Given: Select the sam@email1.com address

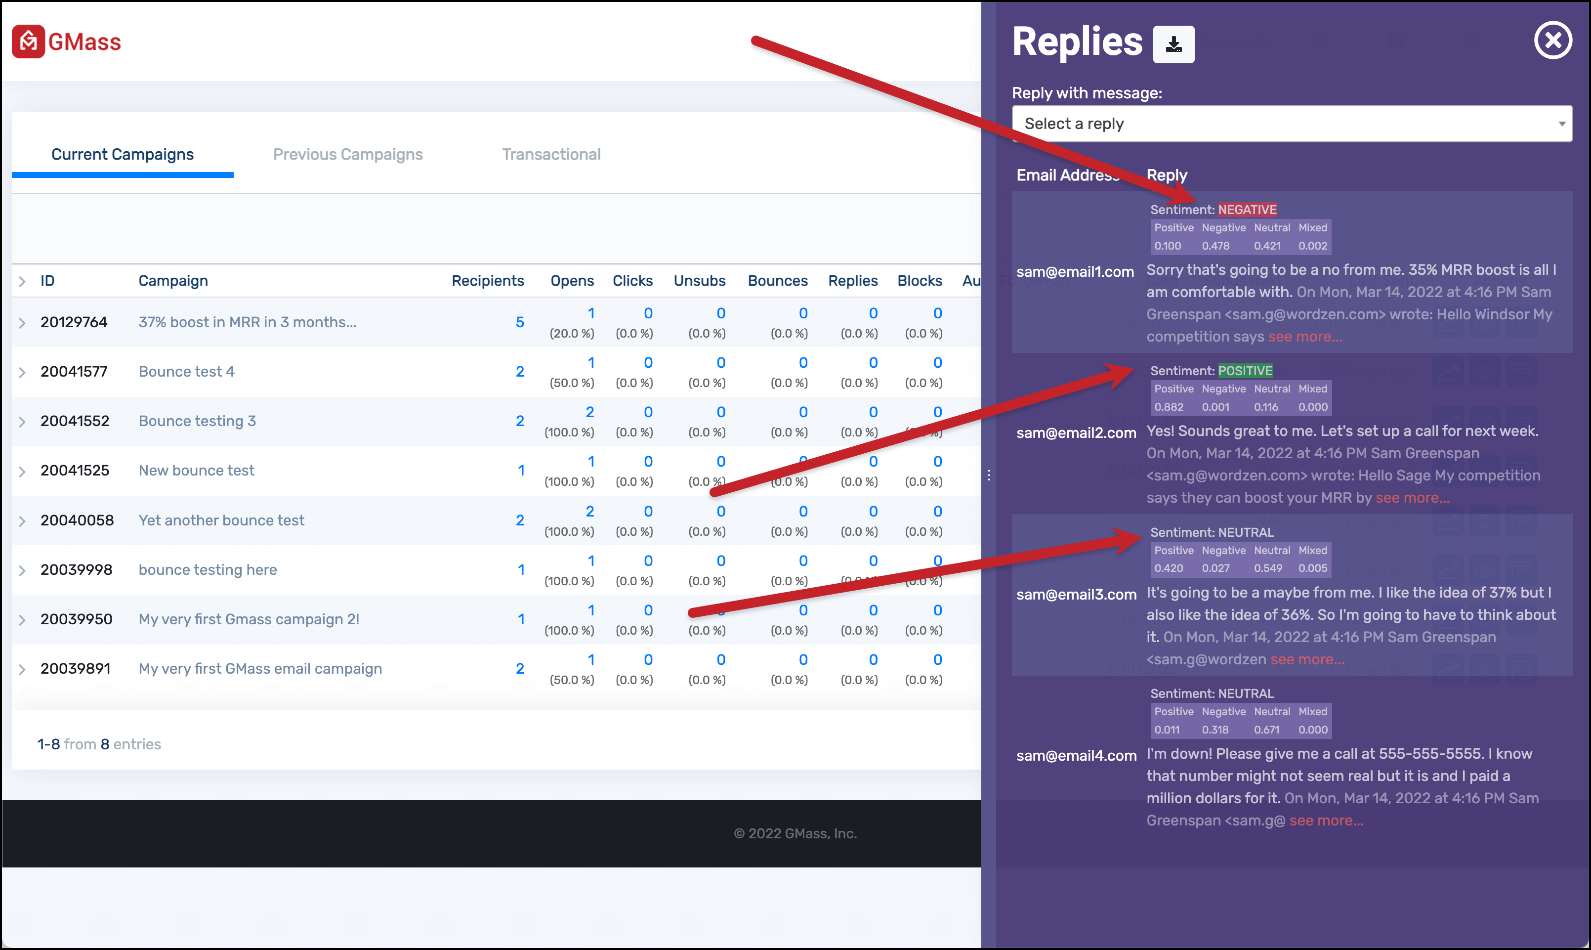Looking at the screenshot, I should [x=1075, y=271].
